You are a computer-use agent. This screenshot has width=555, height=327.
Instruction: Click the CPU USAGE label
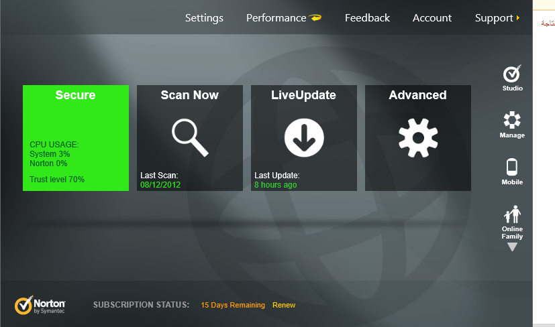(54, 145)
